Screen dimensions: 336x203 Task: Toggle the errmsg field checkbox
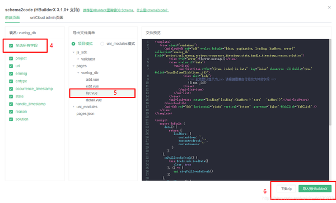pos(11,73)
